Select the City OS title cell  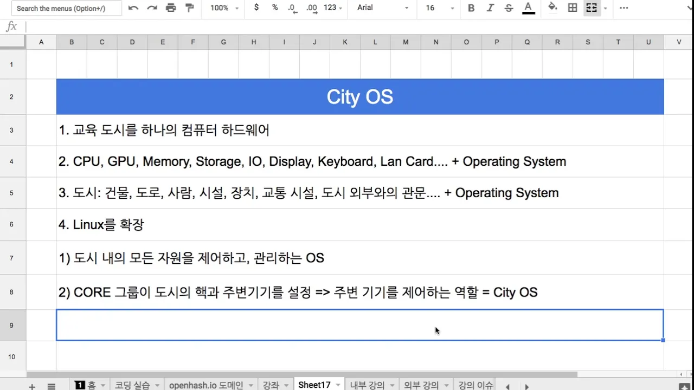pos(360,96)
